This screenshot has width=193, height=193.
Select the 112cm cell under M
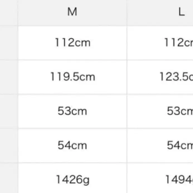point(72,43)
